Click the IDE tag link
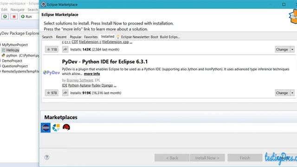The height and width of the screenshot is (167, 297). [x=65, y=85]
